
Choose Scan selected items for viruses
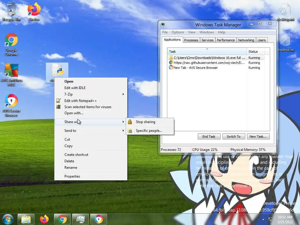coord(91,107)
